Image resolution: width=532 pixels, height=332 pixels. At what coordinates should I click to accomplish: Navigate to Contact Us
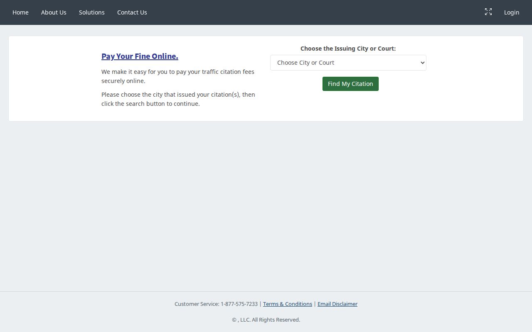click(132, 12)
